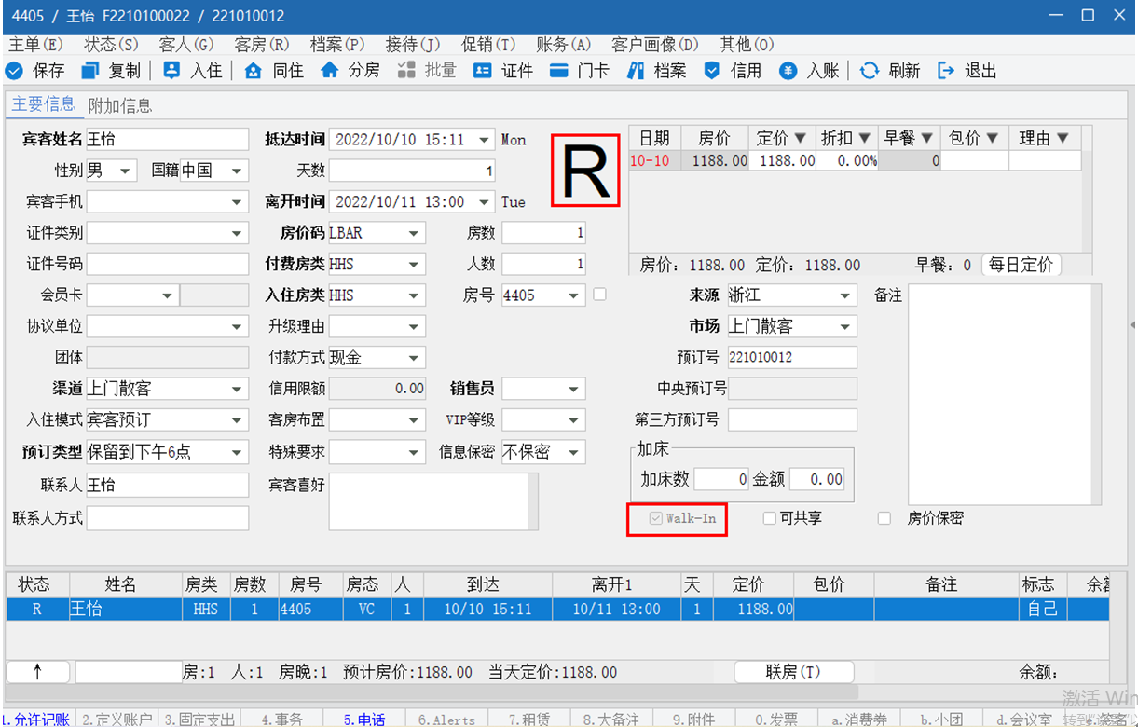The image size is (1138, 727).
Task: Click the 分房 assign room toolbar icon
Action: pyautogui.click(x=329, y=70)
